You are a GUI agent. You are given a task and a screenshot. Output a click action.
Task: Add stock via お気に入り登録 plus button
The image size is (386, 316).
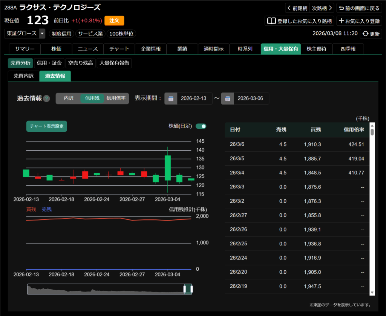coord(359,21)
